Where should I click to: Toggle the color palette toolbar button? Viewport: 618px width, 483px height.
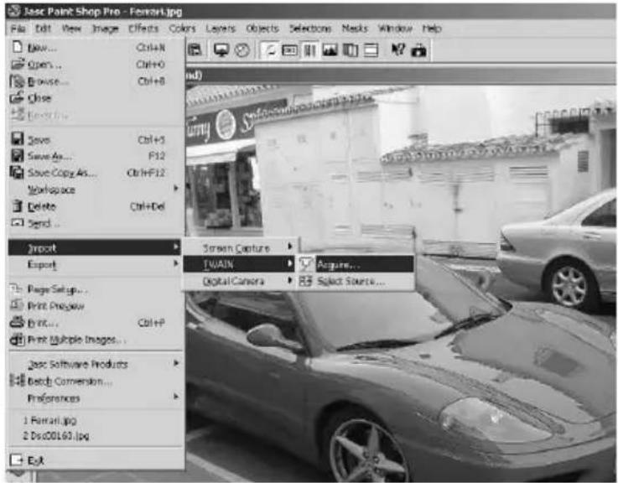point(309,50)
